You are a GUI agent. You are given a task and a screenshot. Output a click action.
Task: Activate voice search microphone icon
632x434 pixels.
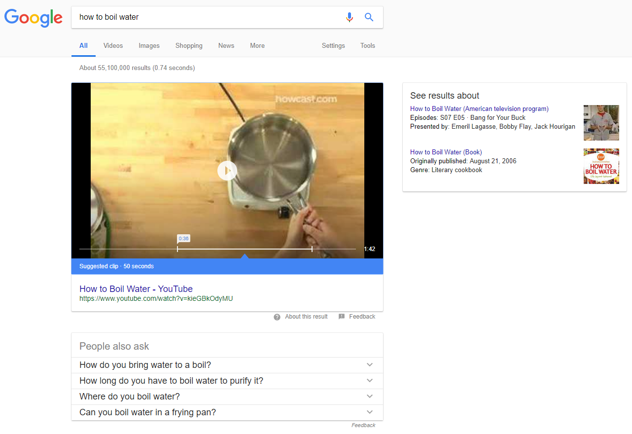pos(350,17)
